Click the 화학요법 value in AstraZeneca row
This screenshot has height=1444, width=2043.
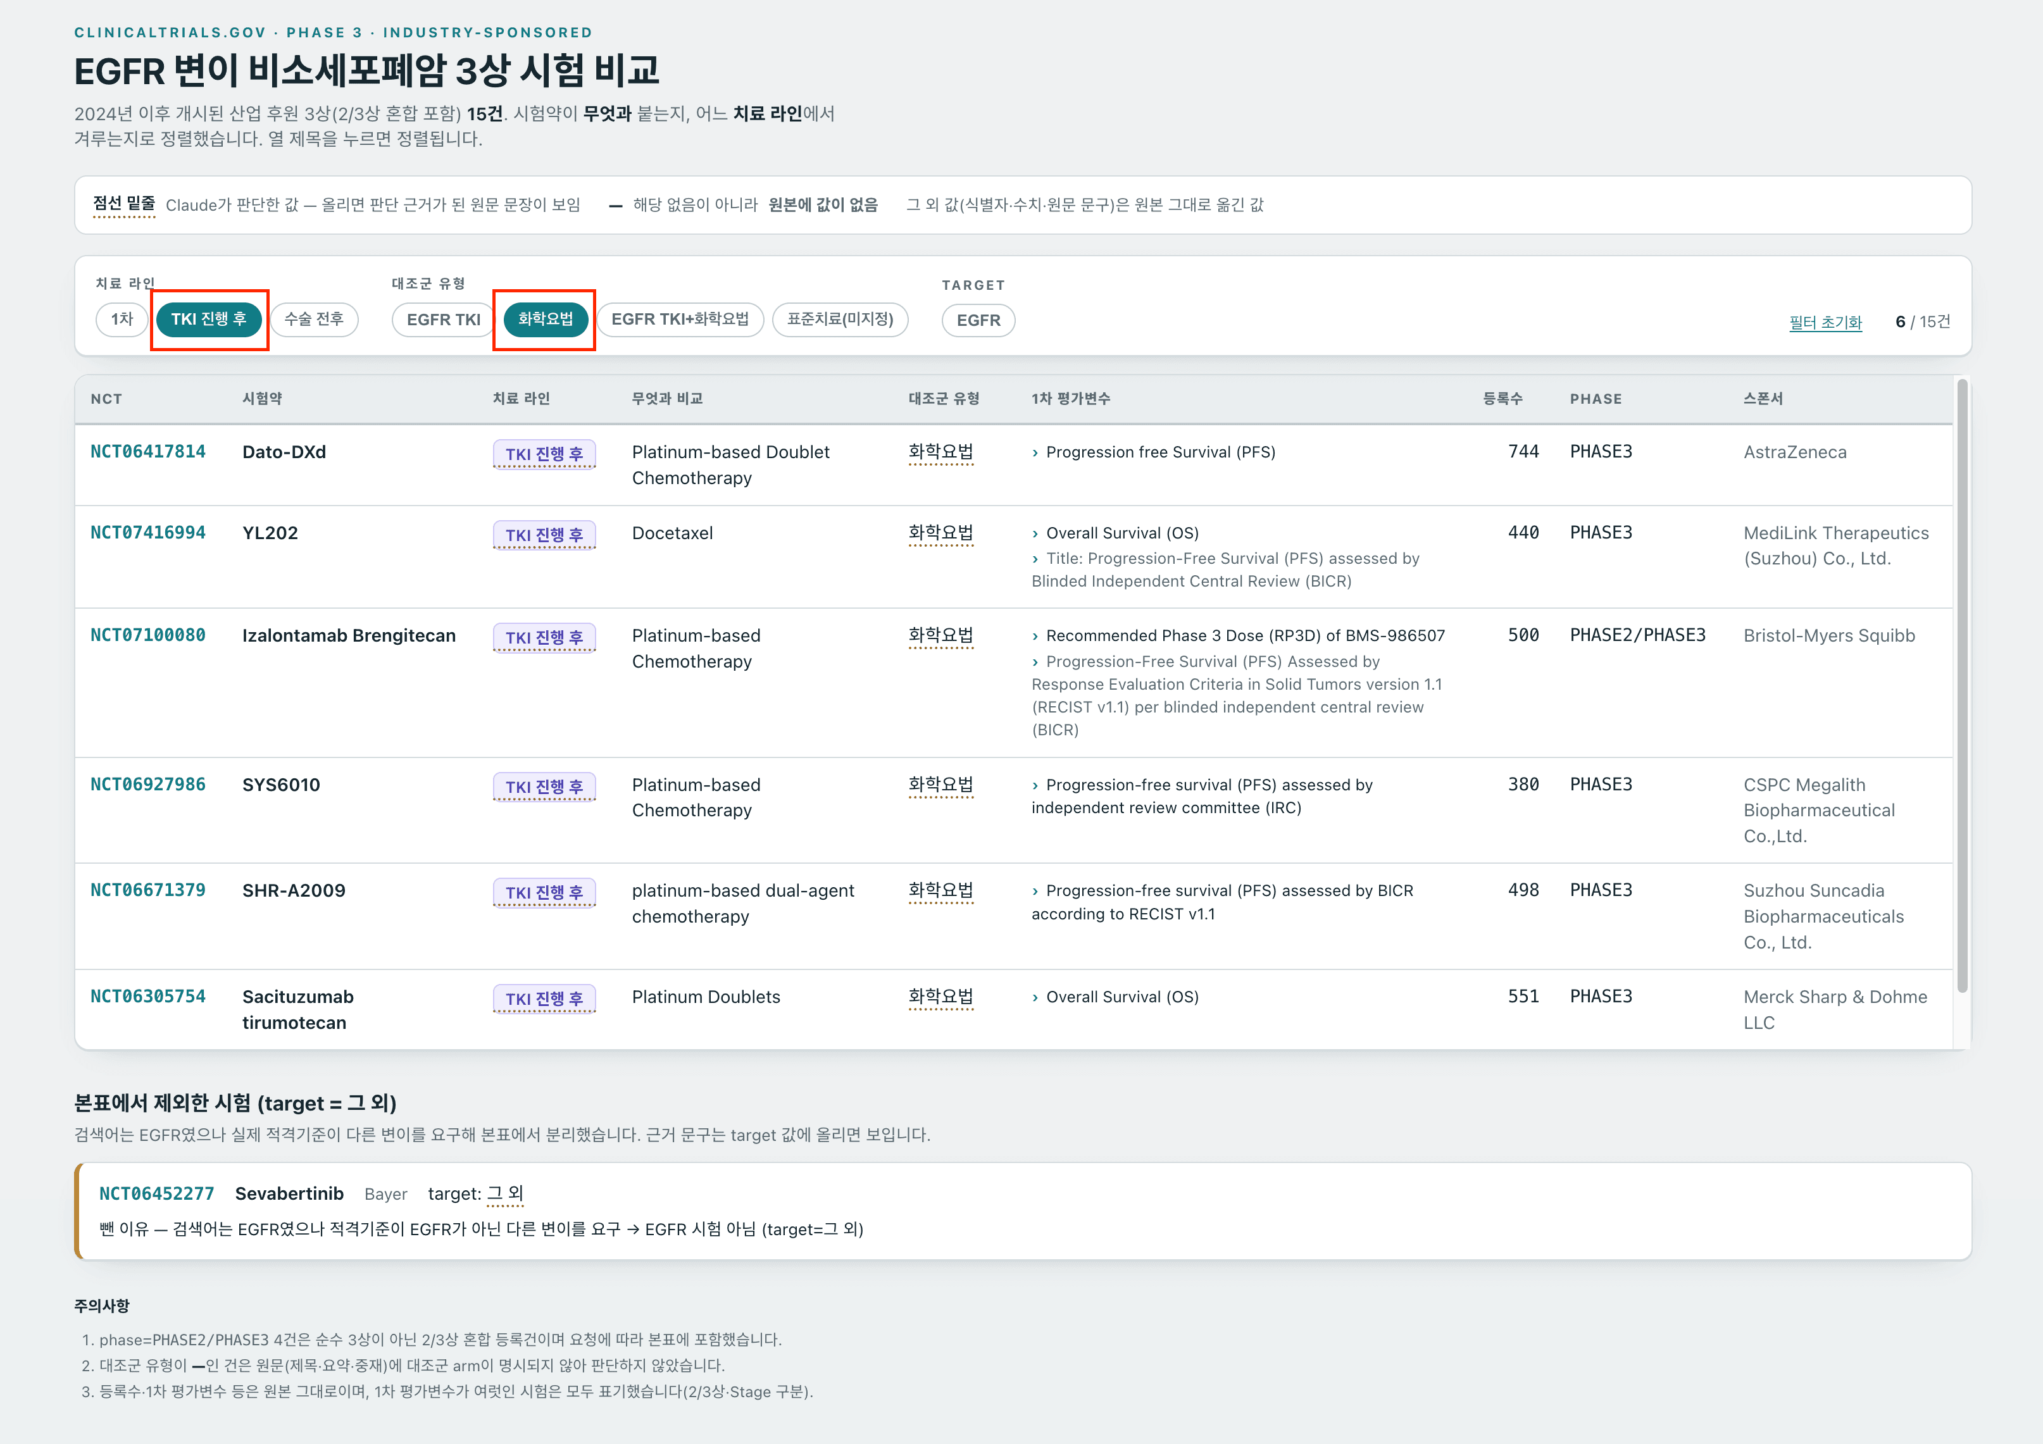(940, 452)
